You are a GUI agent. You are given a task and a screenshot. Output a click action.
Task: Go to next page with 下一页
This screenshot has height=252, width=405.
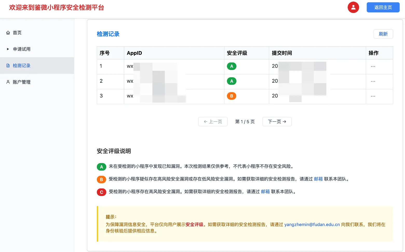click(x=277, y=122)
